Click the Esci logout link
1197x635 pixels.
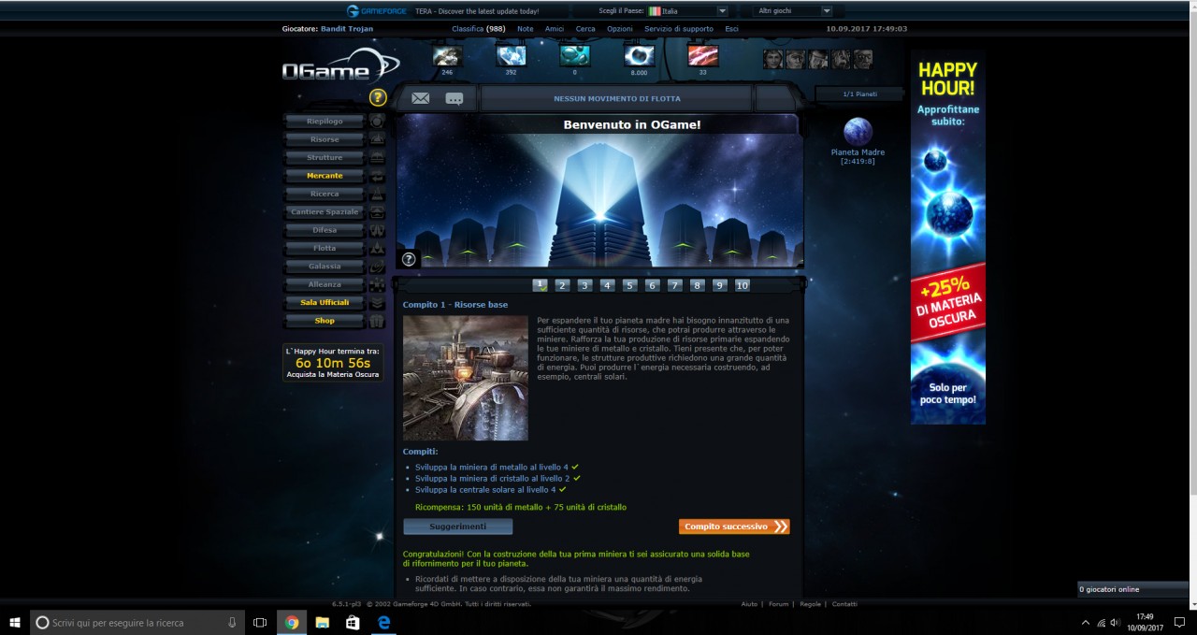(x=731, y=29)
